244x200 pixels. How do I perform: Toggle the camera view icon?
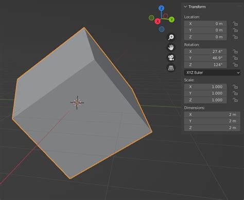(x=171, y=57)
